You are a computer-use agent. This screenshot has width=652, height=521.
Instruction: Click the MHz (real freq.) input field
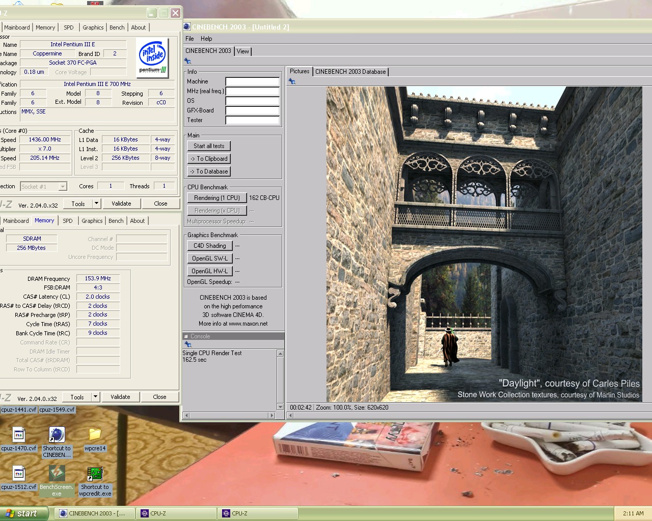point(253,91)
